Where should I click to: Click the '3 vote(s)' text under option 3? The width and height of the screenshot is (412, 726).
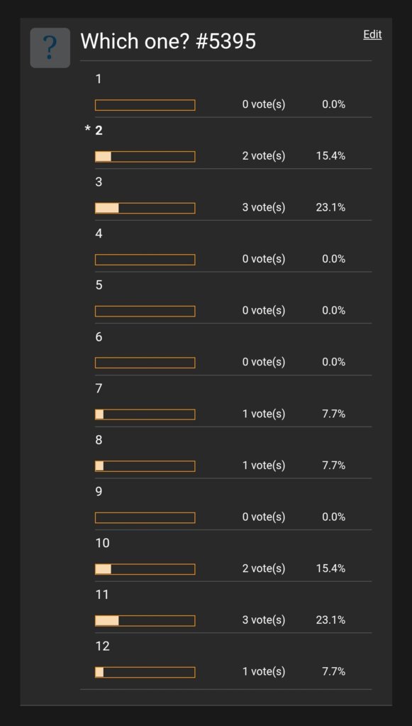(264, 207)
